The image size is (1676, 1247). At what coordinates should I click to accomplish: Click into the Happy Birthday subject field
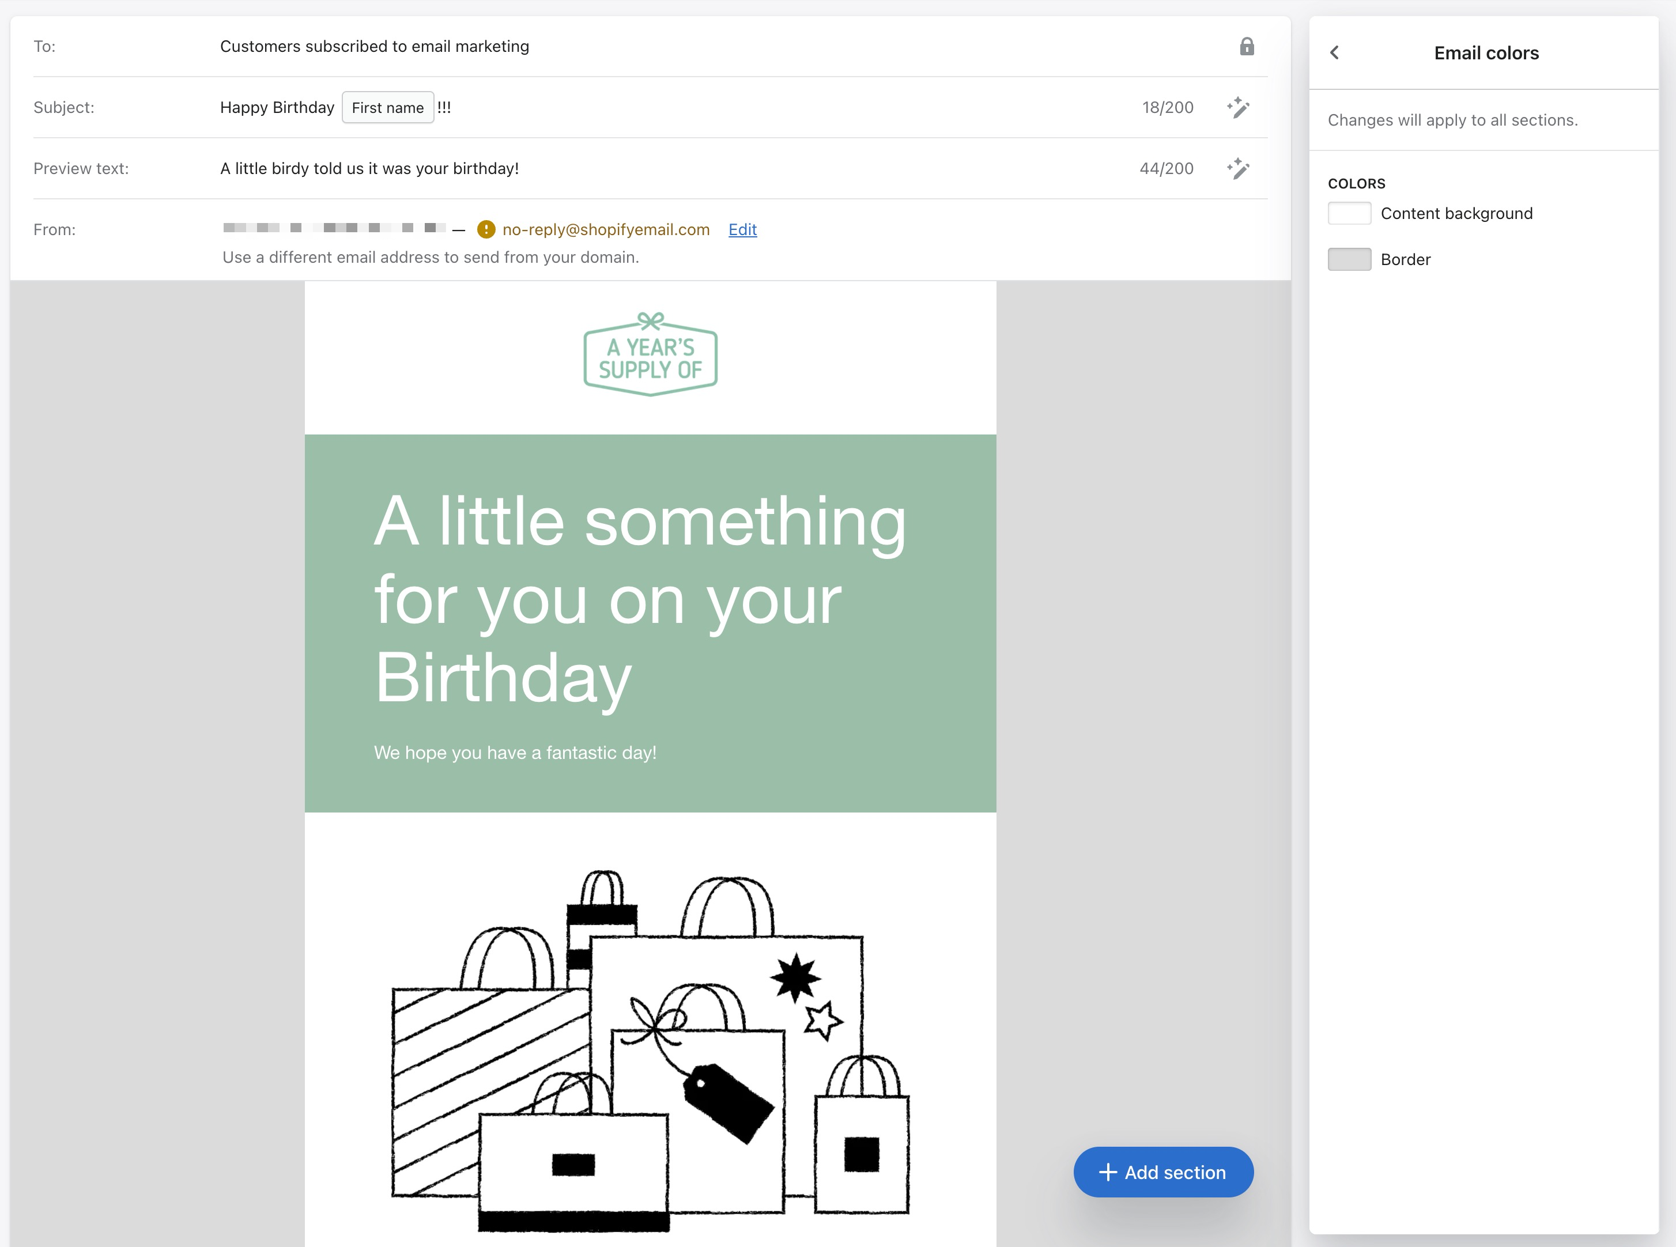click(277, 108)
